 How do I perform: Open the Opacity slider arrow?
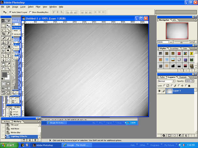(193, 81)
